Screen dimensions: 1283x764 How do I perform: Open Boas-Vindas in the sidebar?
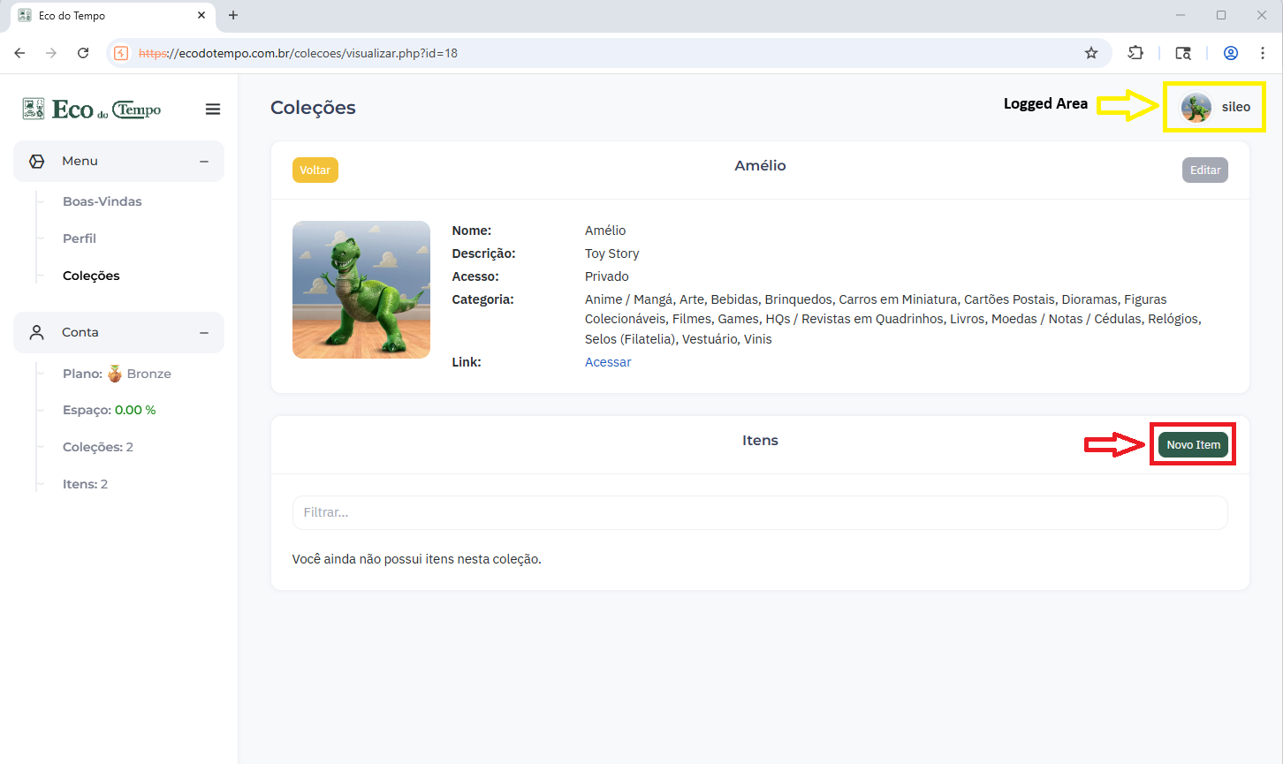tap(102, 201)
